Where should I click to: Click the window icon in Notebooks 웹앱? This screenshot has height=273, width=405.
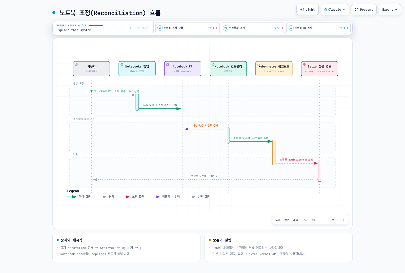122,64
